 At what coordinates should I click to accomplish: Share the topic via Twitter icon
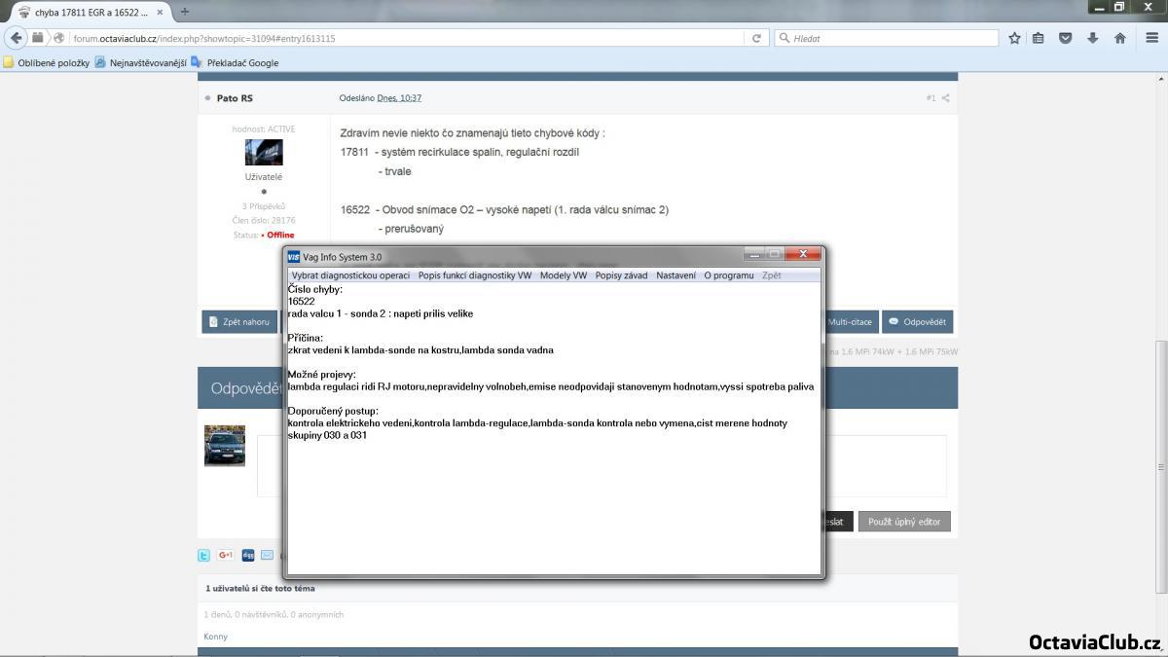(203, 555)
